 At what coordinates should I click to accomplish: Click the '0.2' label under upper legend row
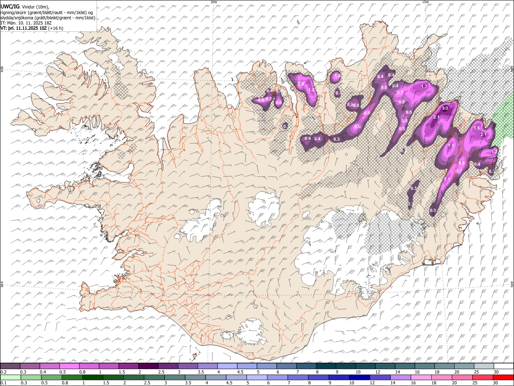pos(3,372)
